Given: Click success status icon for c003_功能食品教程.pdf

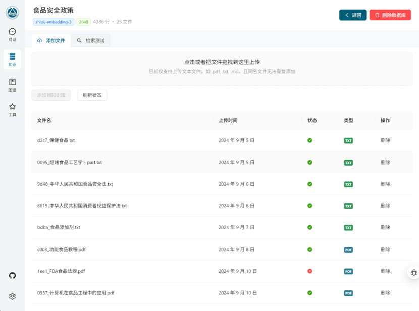Looking at the screenshot, I should pyautogui.click(x=310, y=250).
